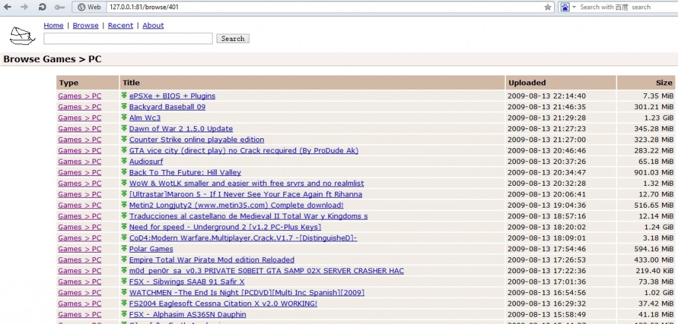Click upload time 2009-08-13 22:14:40
This screenshot has height=324, width=678.
click(x=546, y=96)
